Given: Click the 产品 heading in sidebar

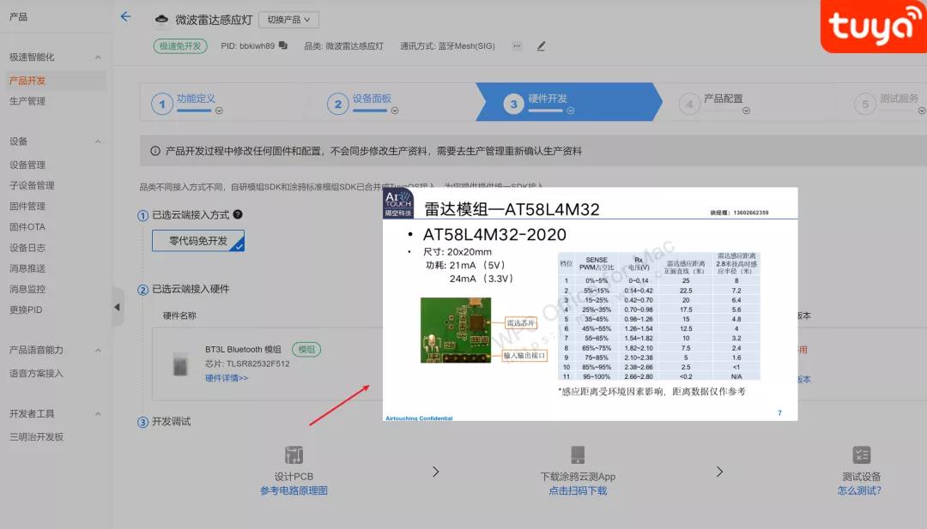Looking at the screenshot, I should pyautogui.click(x=18, y=16).
